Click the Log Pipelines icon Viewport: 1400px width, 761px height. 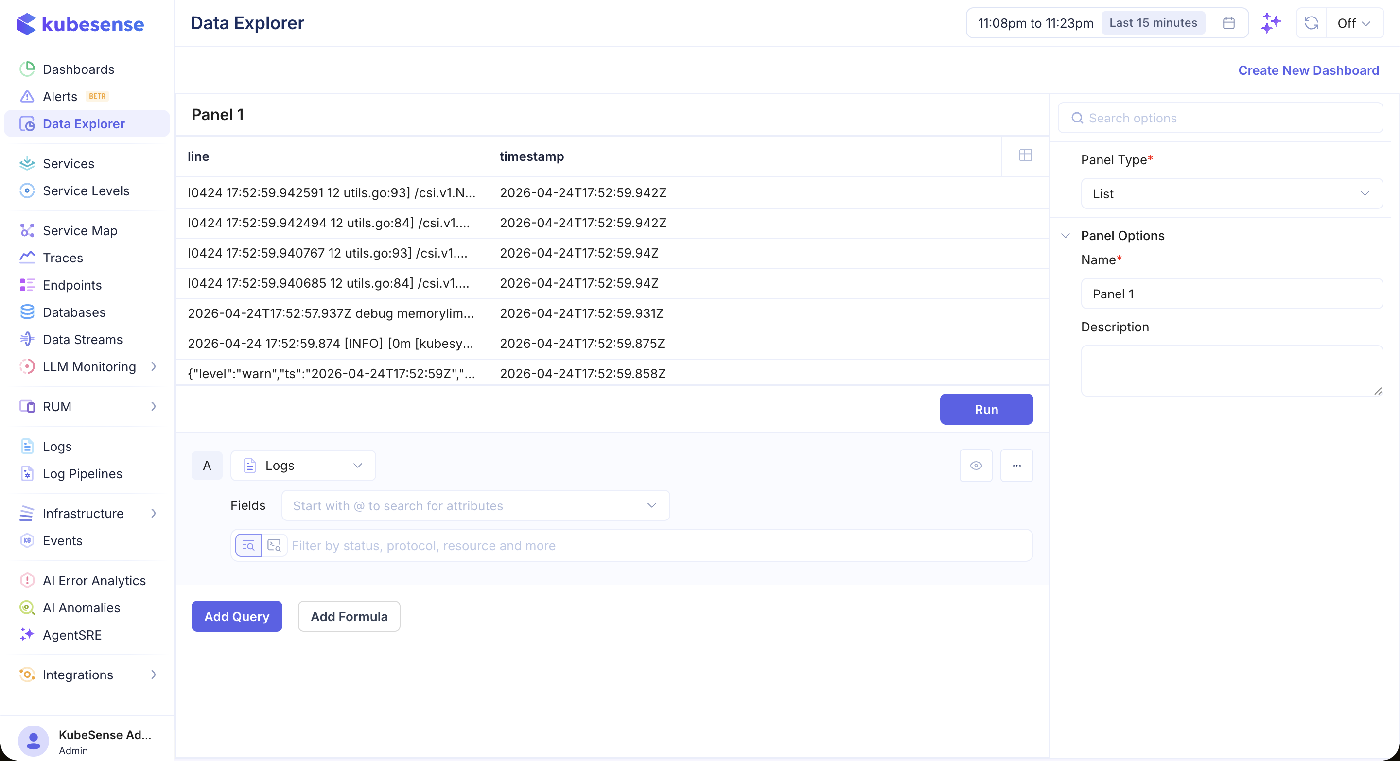tap(27, 473)
